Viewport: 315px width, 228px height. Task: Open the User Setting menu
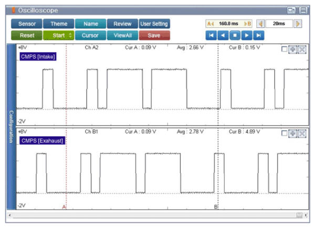coord(154,24)
